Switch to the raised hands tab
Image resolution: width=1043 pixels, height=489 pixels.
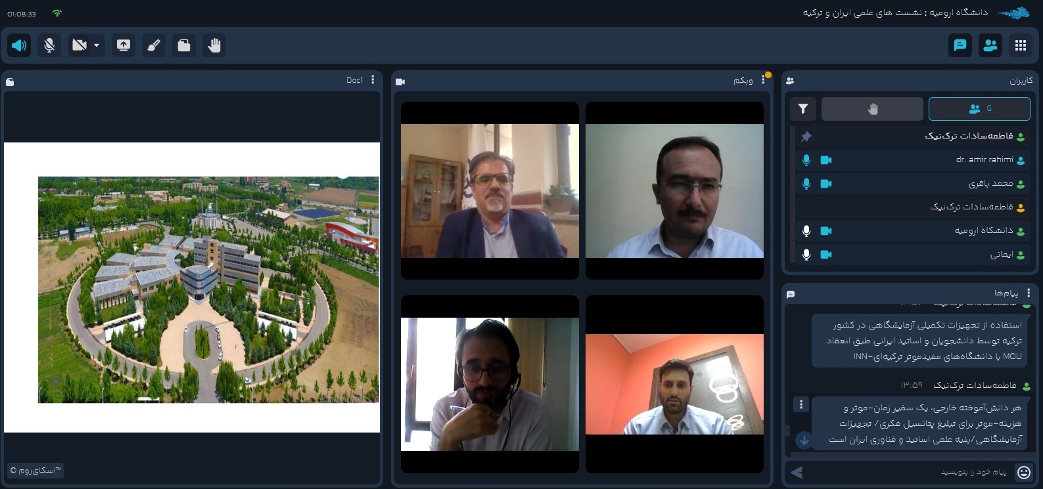click(x=872, y=109)
